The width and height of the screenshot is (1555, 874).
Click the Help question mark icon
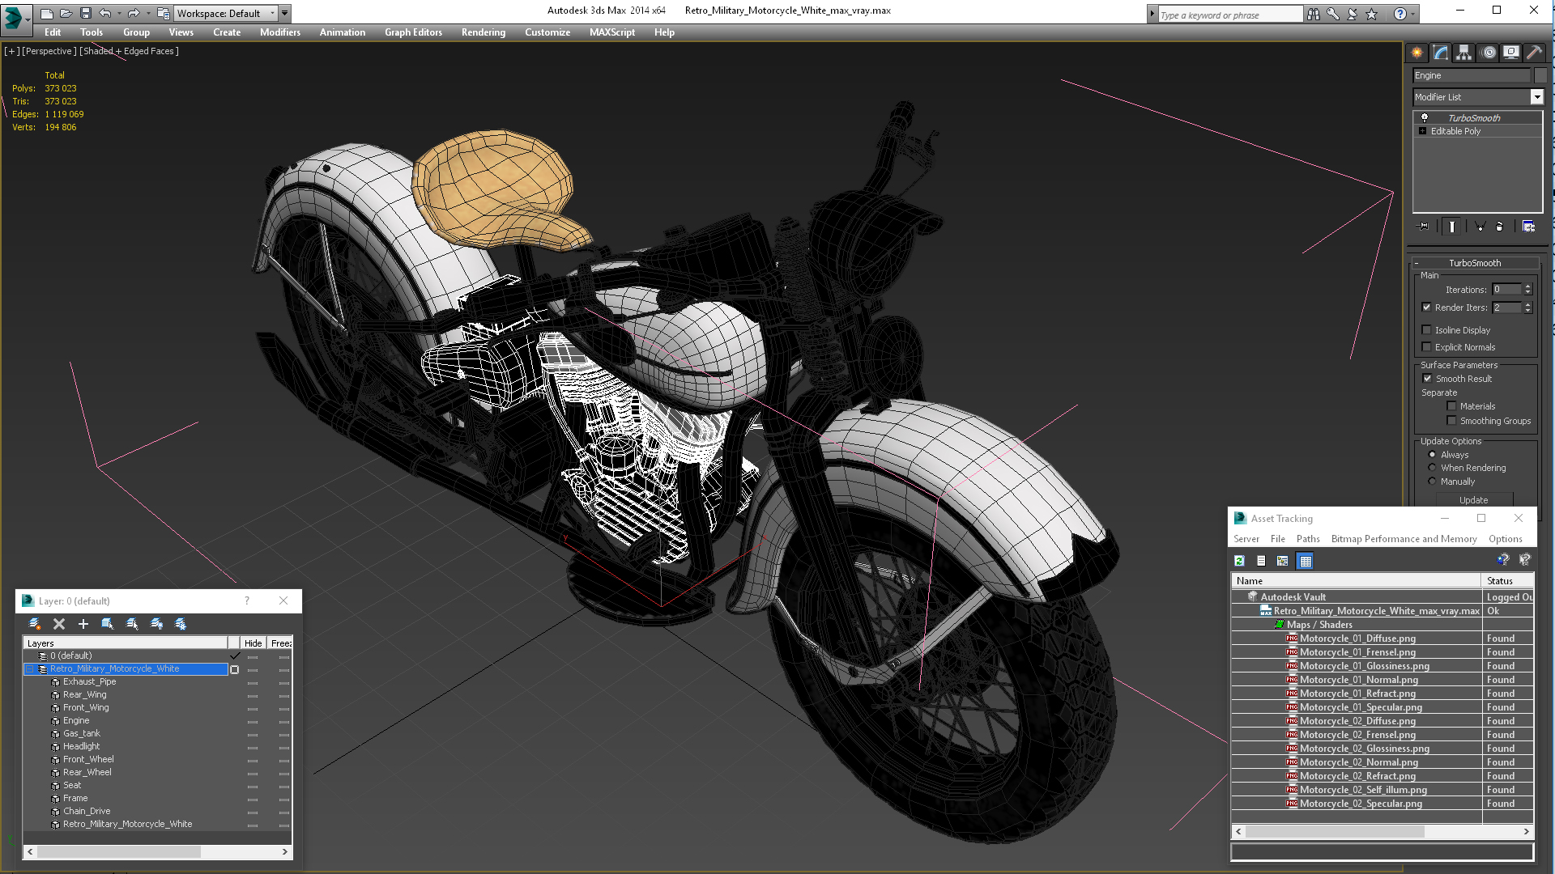[x=1399, y=14]
